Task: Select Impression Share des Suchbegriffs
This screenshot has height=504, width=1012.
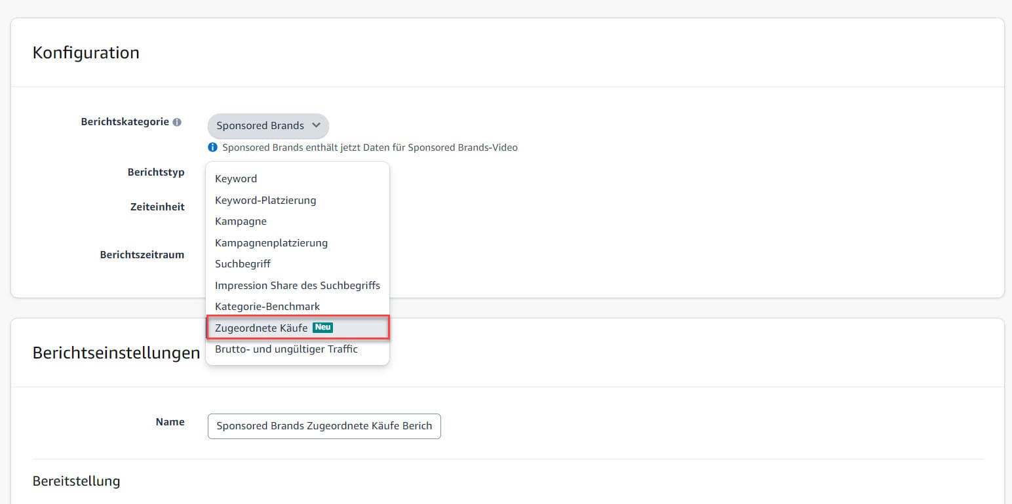Action: [x=298, y=285]
